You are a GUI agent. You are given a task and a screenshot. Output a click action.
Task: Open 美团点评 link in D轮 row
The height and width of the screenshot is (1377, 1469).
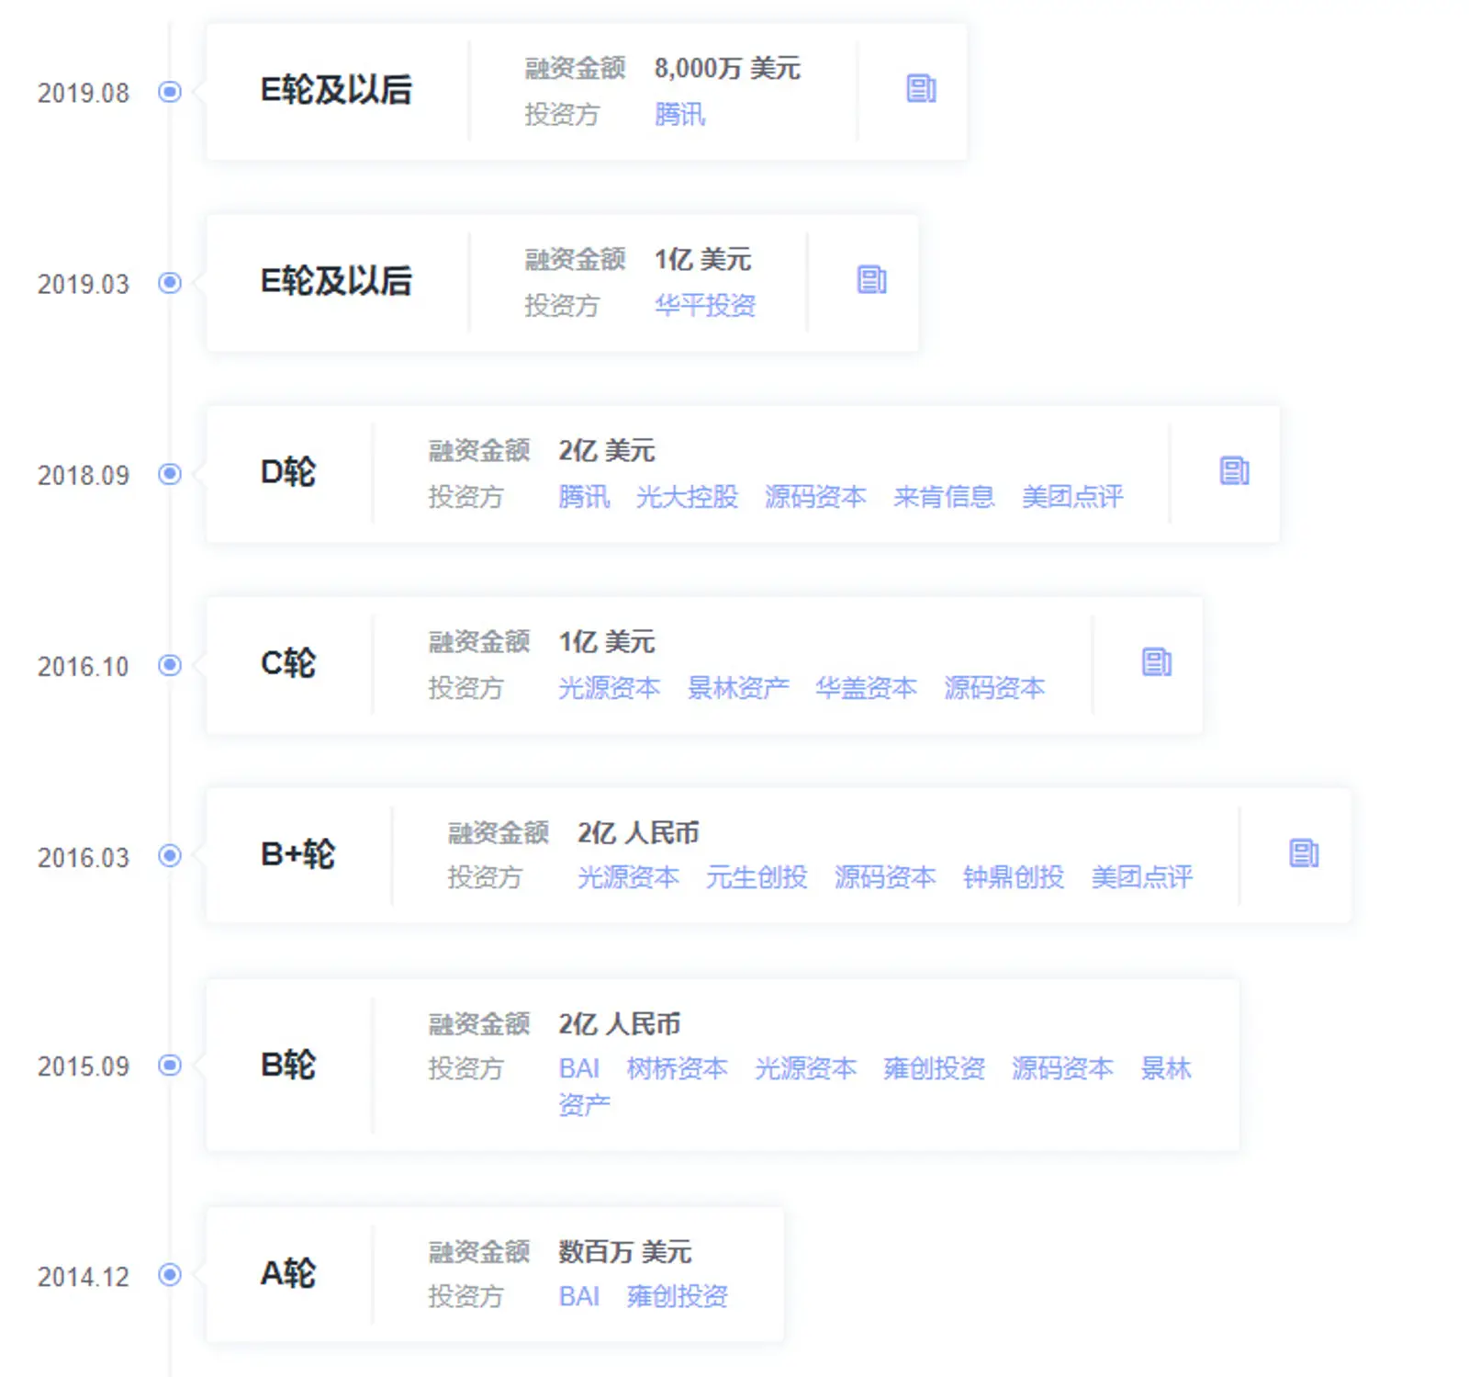coord(1073,497)
